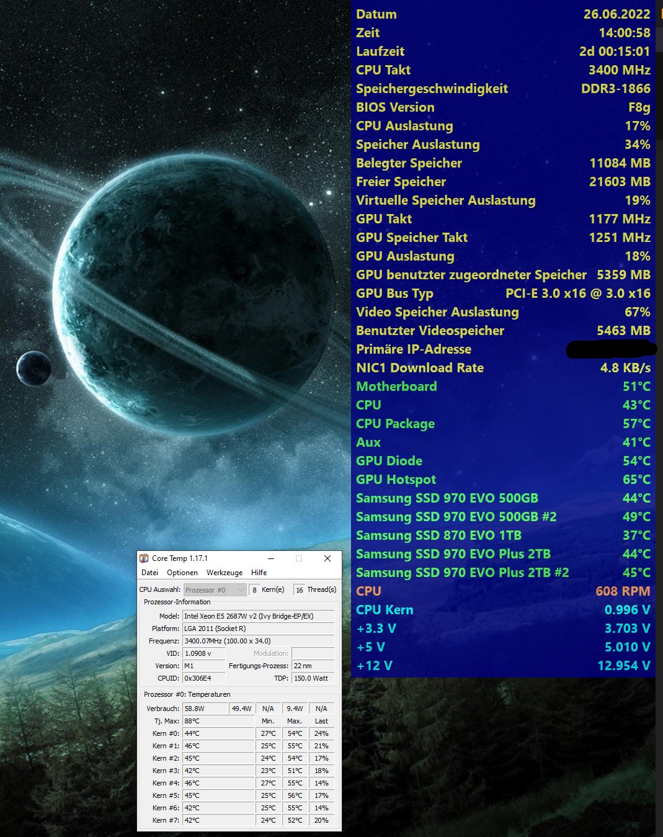The image size is (663, 837).
Task: Click the Laufzeit value 2d 00:15:01
Action: tap(615, 51)
